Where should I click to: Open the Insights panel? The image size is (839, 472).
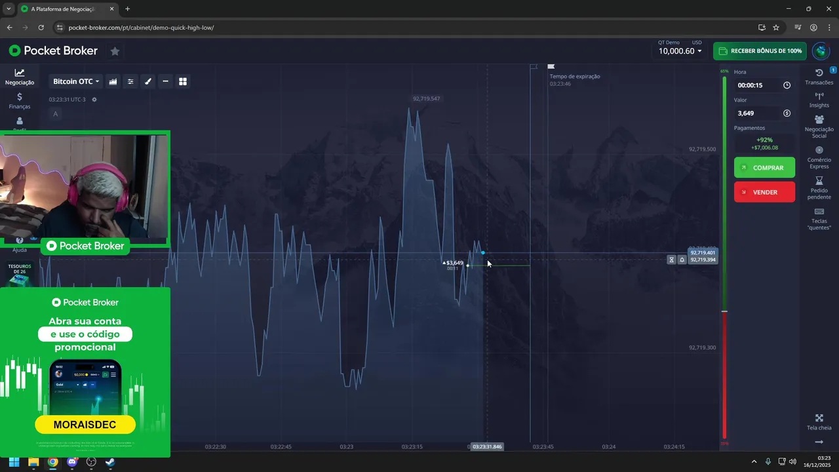point(819,100)
